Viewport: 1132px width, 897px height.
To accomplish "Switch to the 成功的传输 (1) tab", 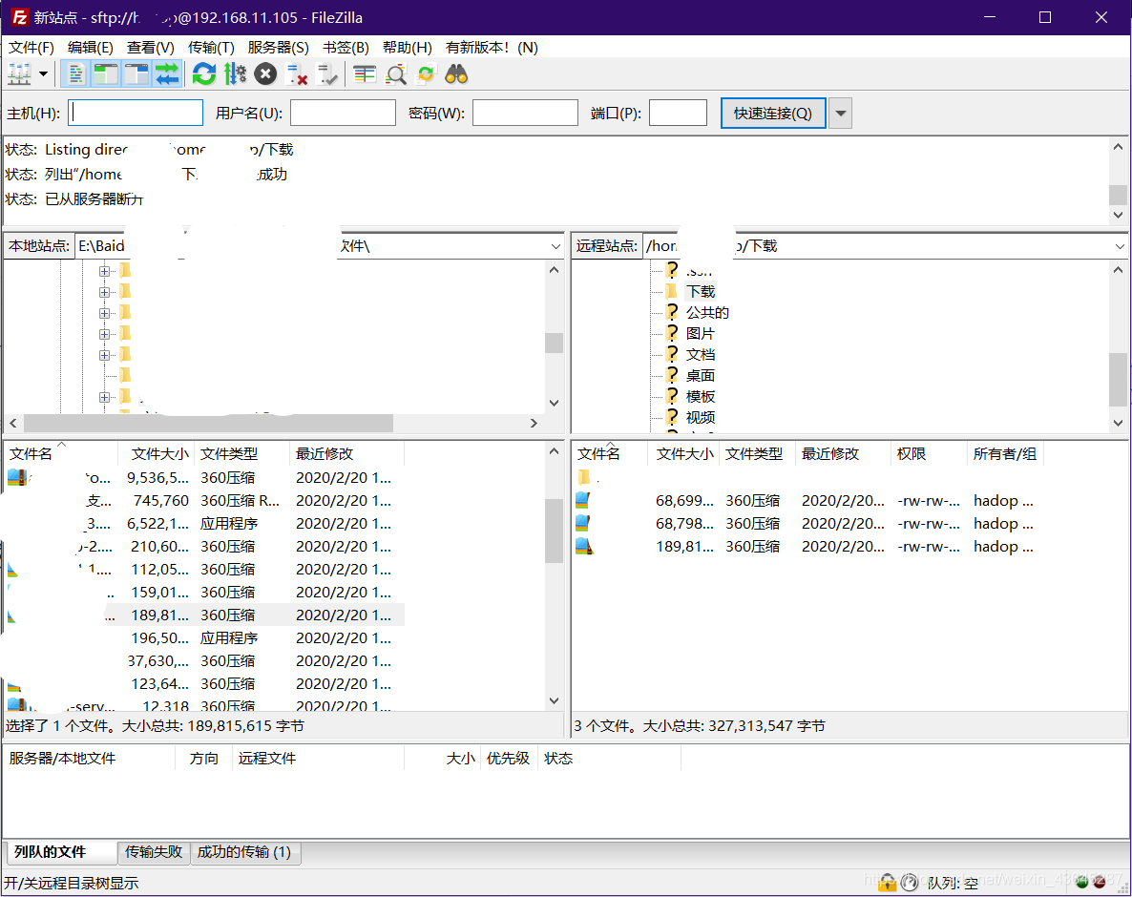I will click(x=244, y=852).
